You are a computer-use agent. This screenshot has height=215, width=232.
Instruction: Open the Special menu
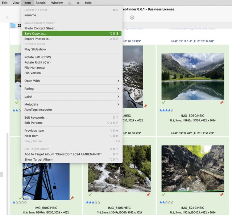point(41,3)
